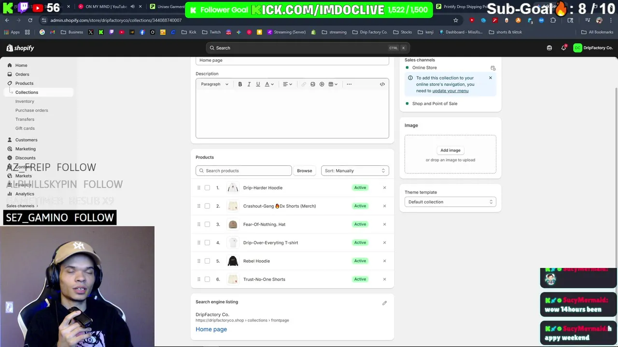Toggle italic formatting in description editor
The width and height of the screenshot is (618, 347).
pos(249,84)
